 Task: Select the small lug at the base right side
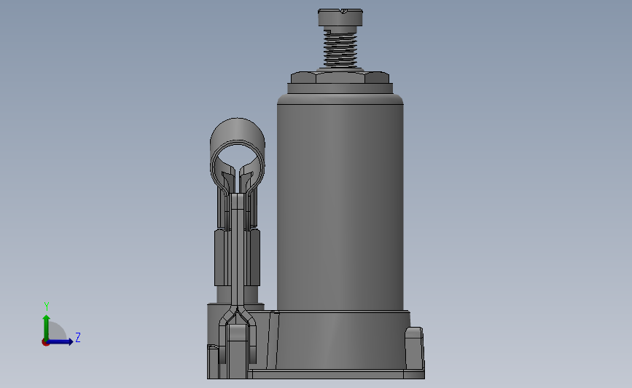414,347
